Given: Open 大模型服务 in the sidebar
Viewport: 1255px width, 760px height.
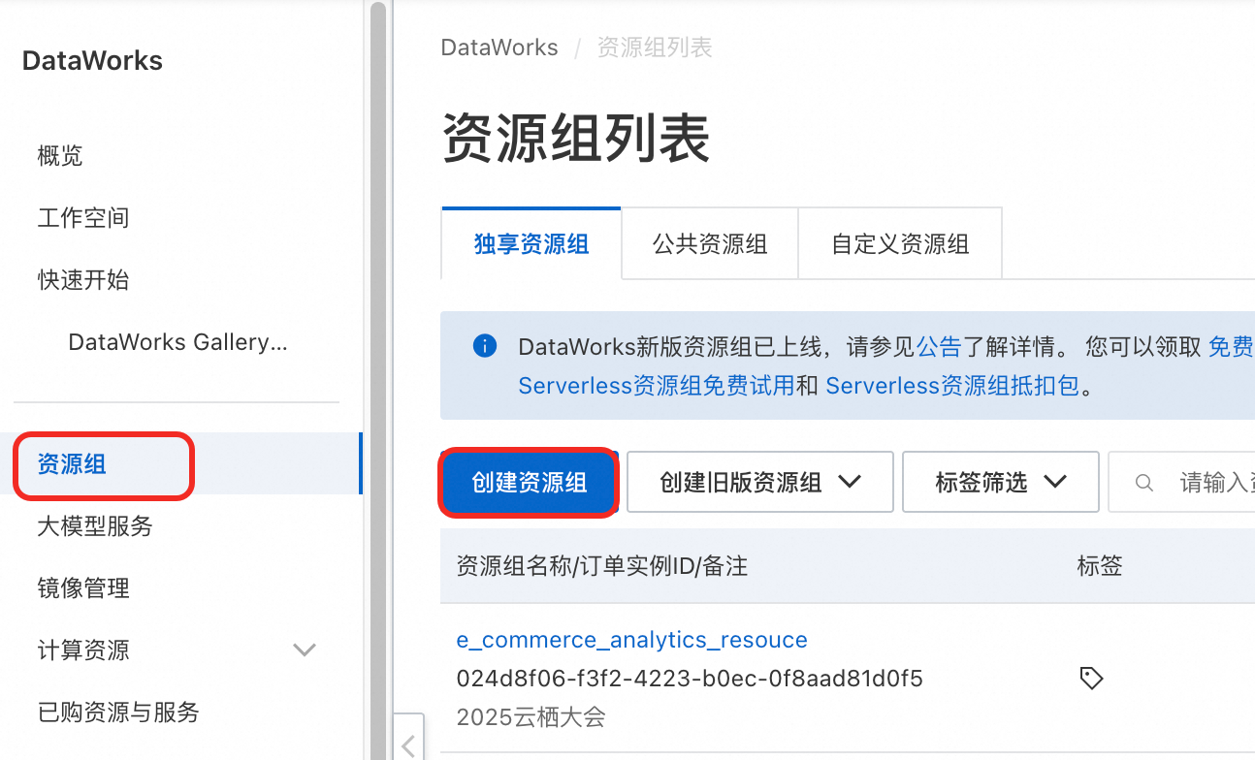Looking at the screenshot, I should point(95,526).
